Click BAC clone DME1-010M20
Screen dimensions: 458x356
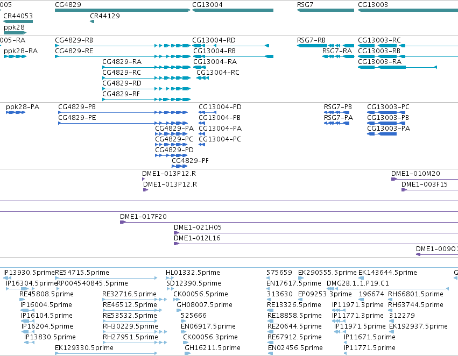(415, 174)
